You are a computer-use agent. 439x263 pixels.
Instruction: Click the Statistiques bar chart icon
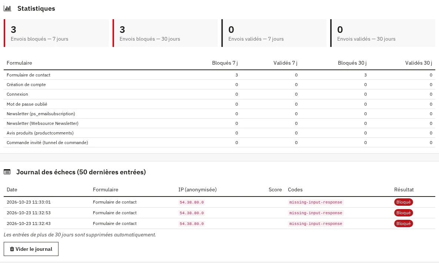click(7, 8)
